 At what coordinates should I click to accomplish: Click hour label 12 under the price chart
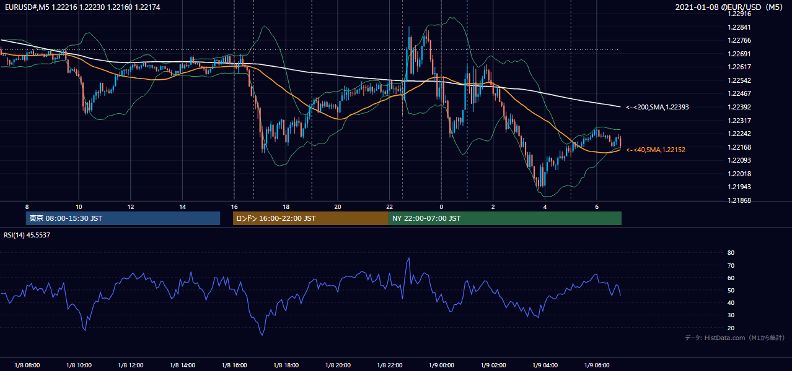[x=131, y=207]
